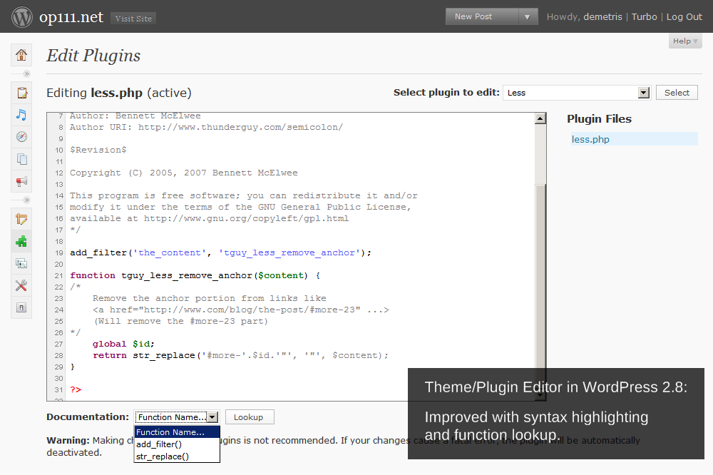Choose add_filter() from documentation list
Image resolution: width=713 pixels, height=475 pixels.
tap(176, 444)
